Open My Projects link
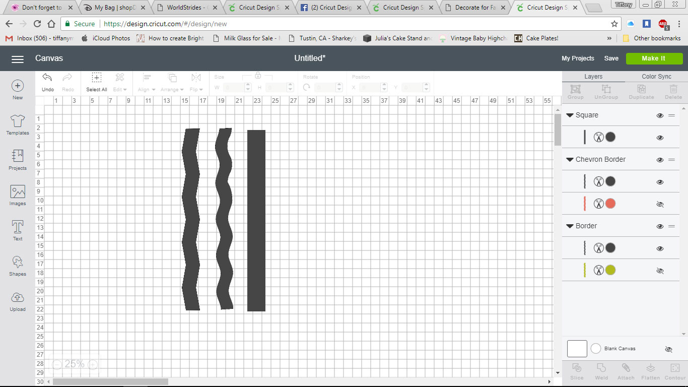This screenshot has height=387, width=688. pyautogui.click(x=578, y=58)
